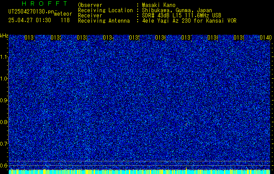Click location Shibukawa, Gunma, Japan

point(177,10)
